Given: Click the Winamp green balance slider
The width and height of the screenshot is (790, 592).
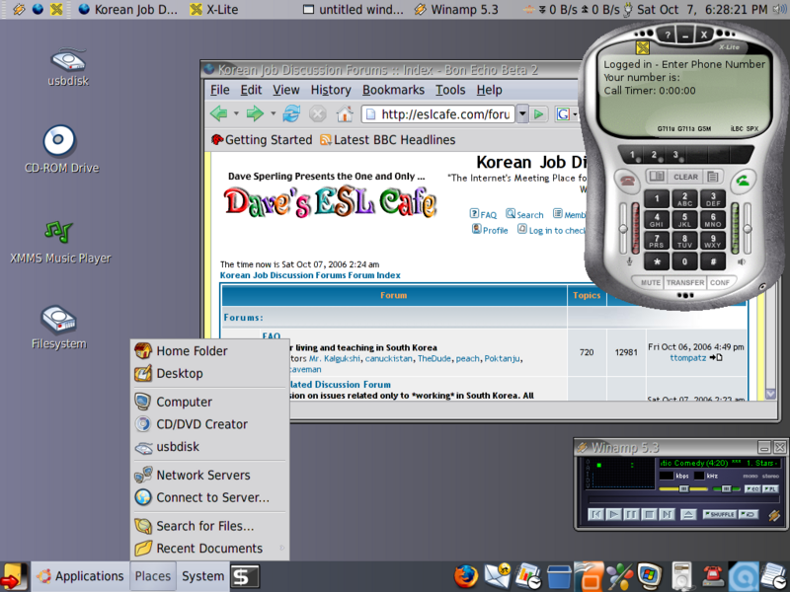Looking at the screenshot, I should [726, 488].
